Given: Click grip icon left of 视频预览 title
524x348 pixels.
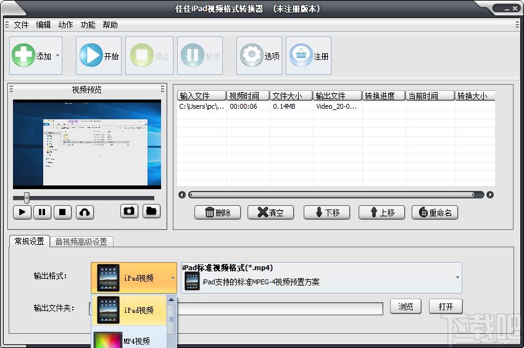Looking at the screenshot, I should tap(11, 89).
